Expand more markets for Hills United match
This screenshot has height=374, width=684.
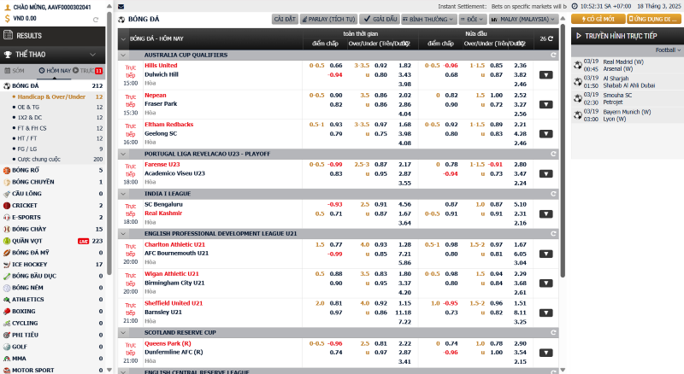[545, 75]
